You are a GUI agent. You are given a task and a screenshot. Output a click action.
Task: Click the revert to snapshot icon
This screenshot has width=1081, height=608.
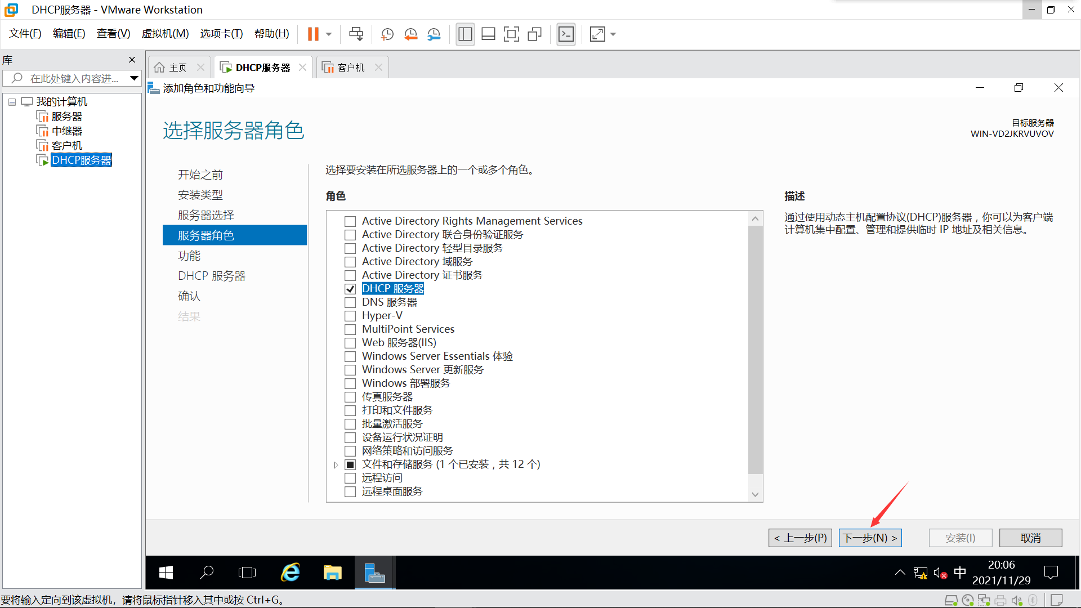pos(410,34)
